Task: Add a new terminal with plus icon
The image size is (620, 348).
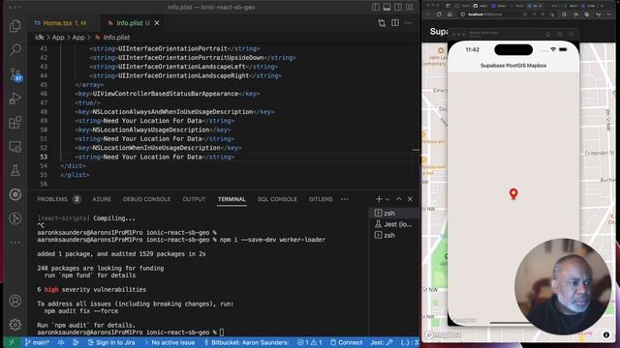Action: click(x=379, y=199)
